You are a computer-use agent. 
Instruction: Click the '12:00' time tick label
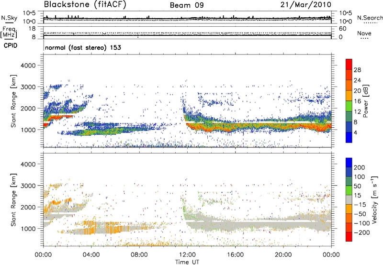[187, 255]
